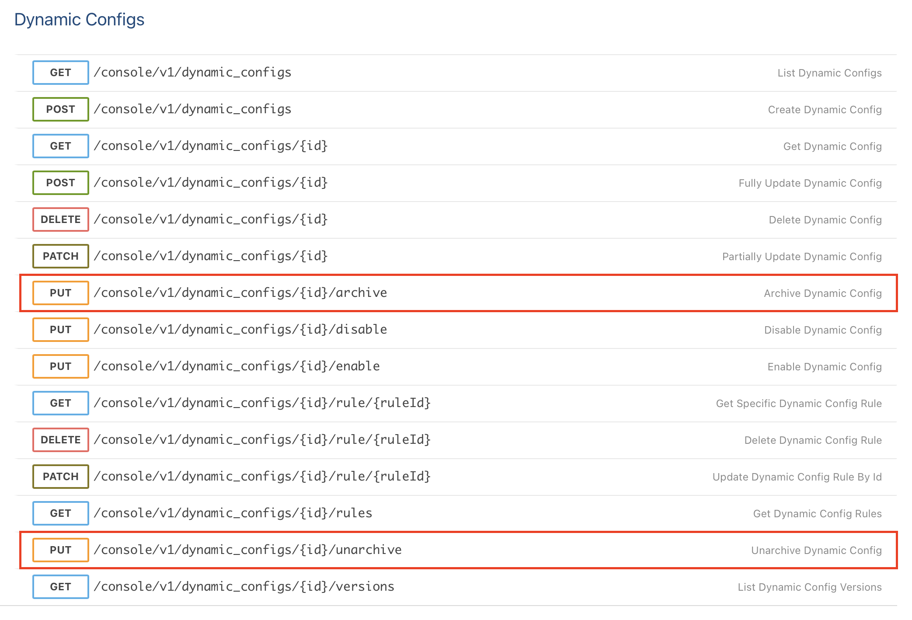Click GET badge for List Dynamic Config Versions
The width and height of the screenshot is (912, 620).
61,587
